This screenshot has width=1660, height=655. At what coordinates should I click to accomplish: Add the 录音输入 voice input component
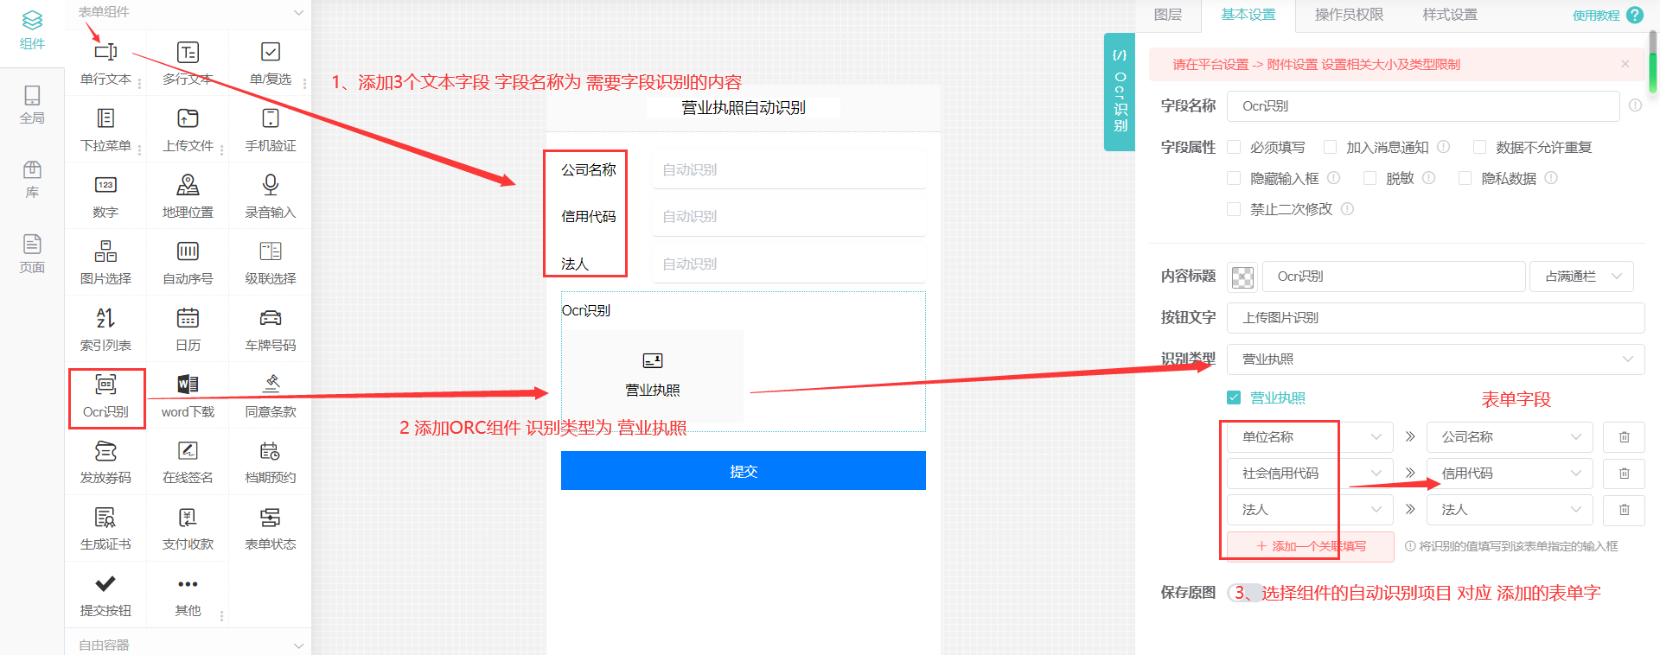pos(271,196)
